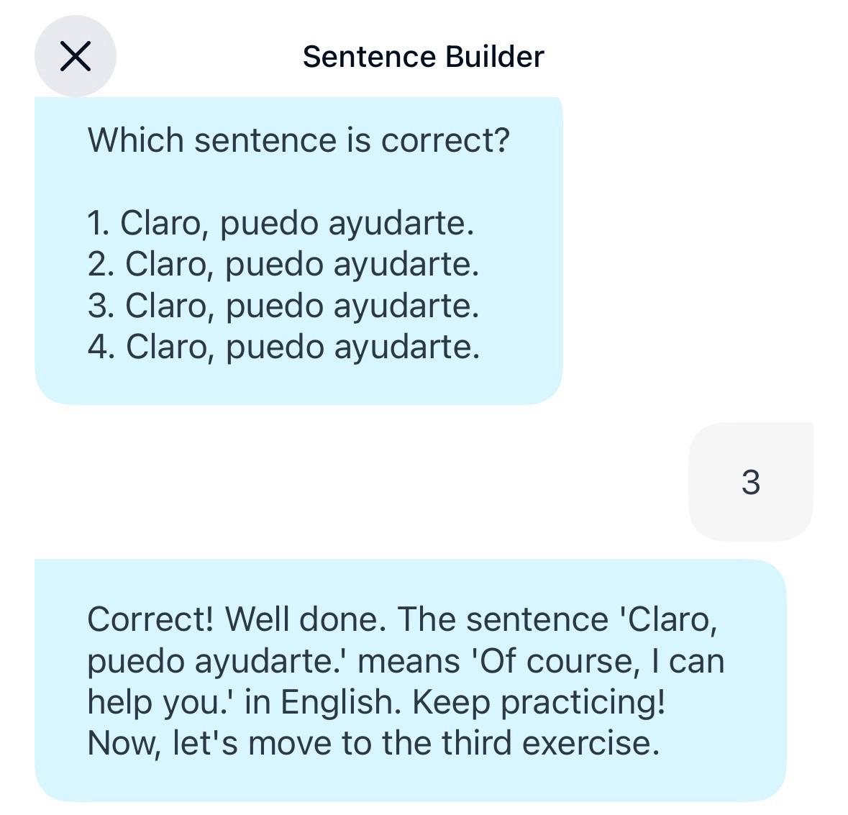Click the word "means" in the feedback bubble
Screen dimensions: 848x815
pos(409,660)
